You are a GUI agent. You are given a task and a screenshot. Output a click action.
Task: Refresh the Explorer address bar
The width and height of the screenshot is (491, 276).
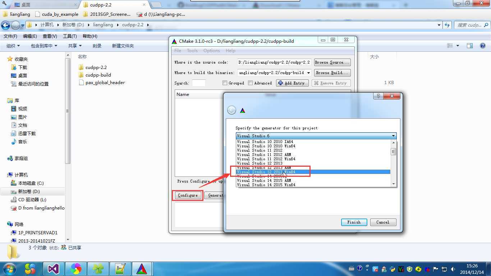pyautogui.click(x=447, y=25)
